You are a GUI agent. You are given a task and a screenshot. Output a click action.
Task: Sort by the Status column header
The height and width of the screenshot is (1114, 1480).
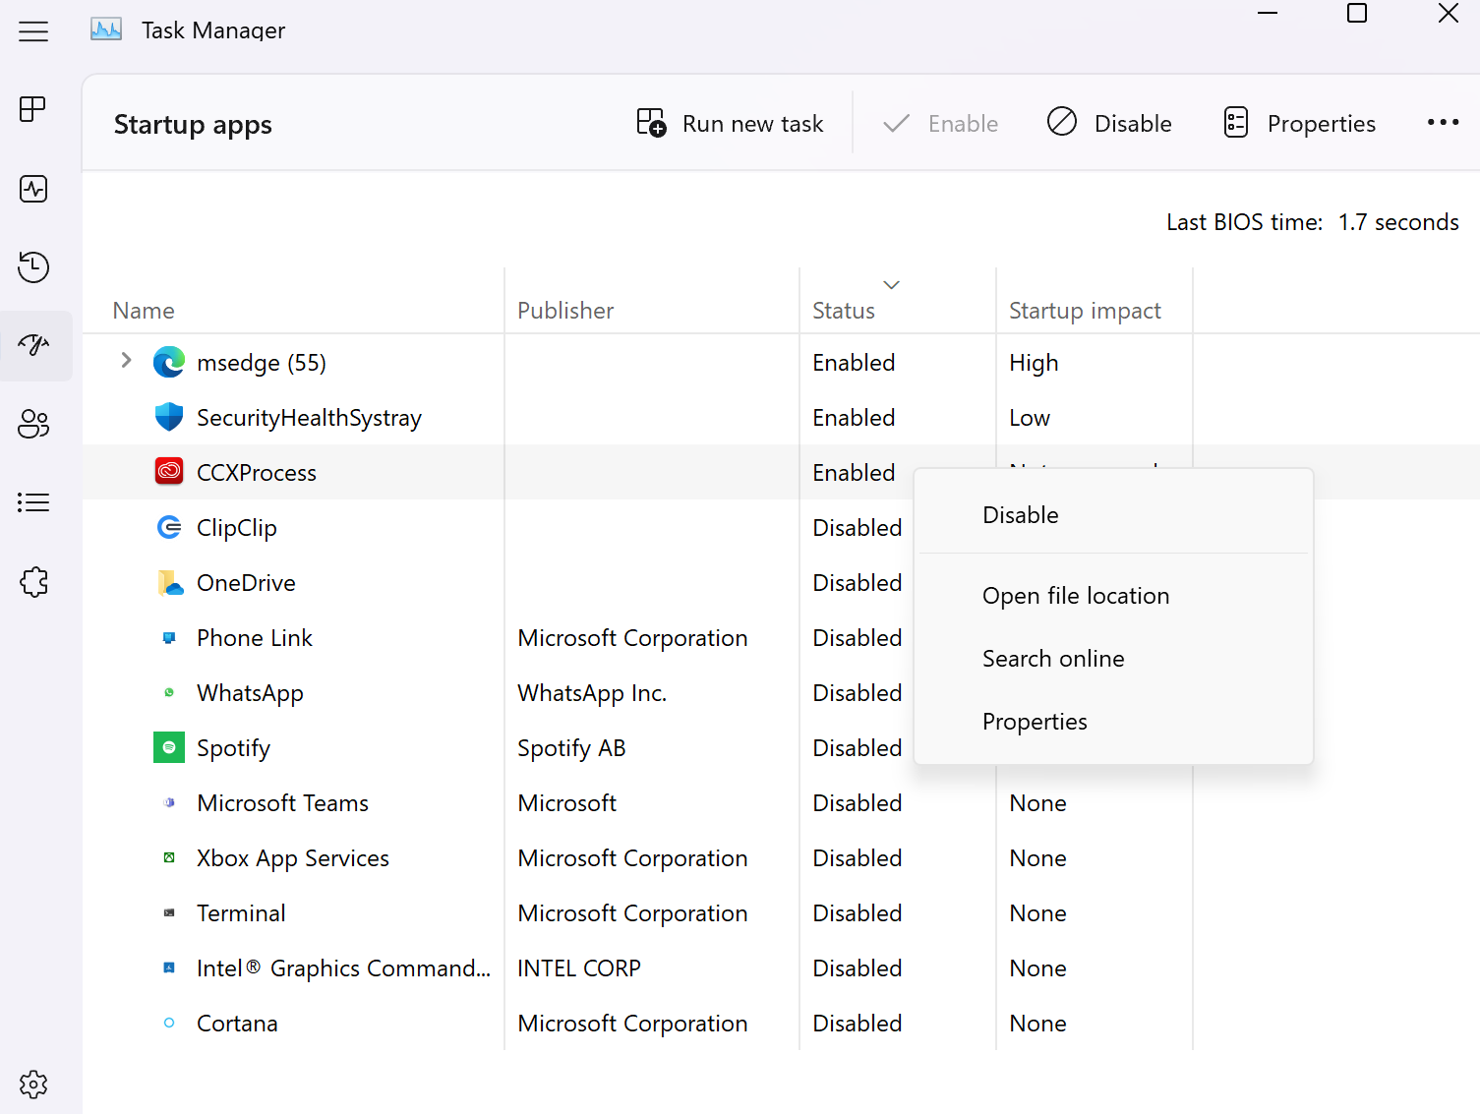[x=844, y=311]
